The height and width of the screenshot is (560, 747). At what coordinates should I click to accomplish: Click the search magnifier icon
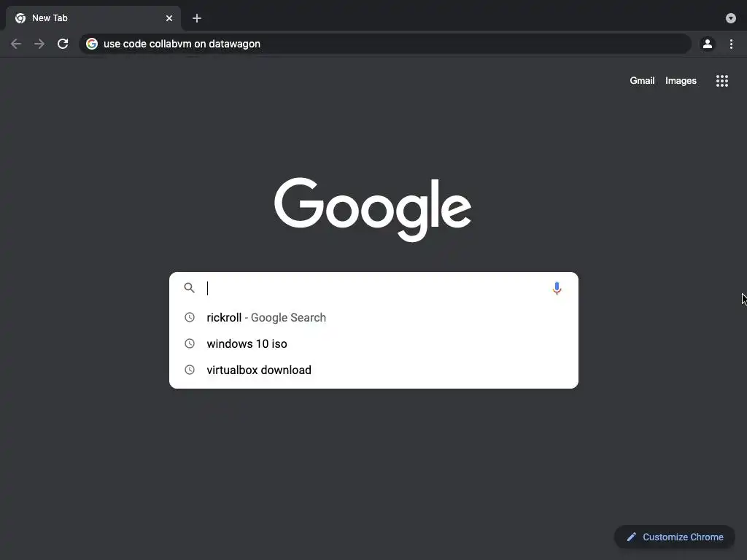pyautogui.click(x=190, y=287)
